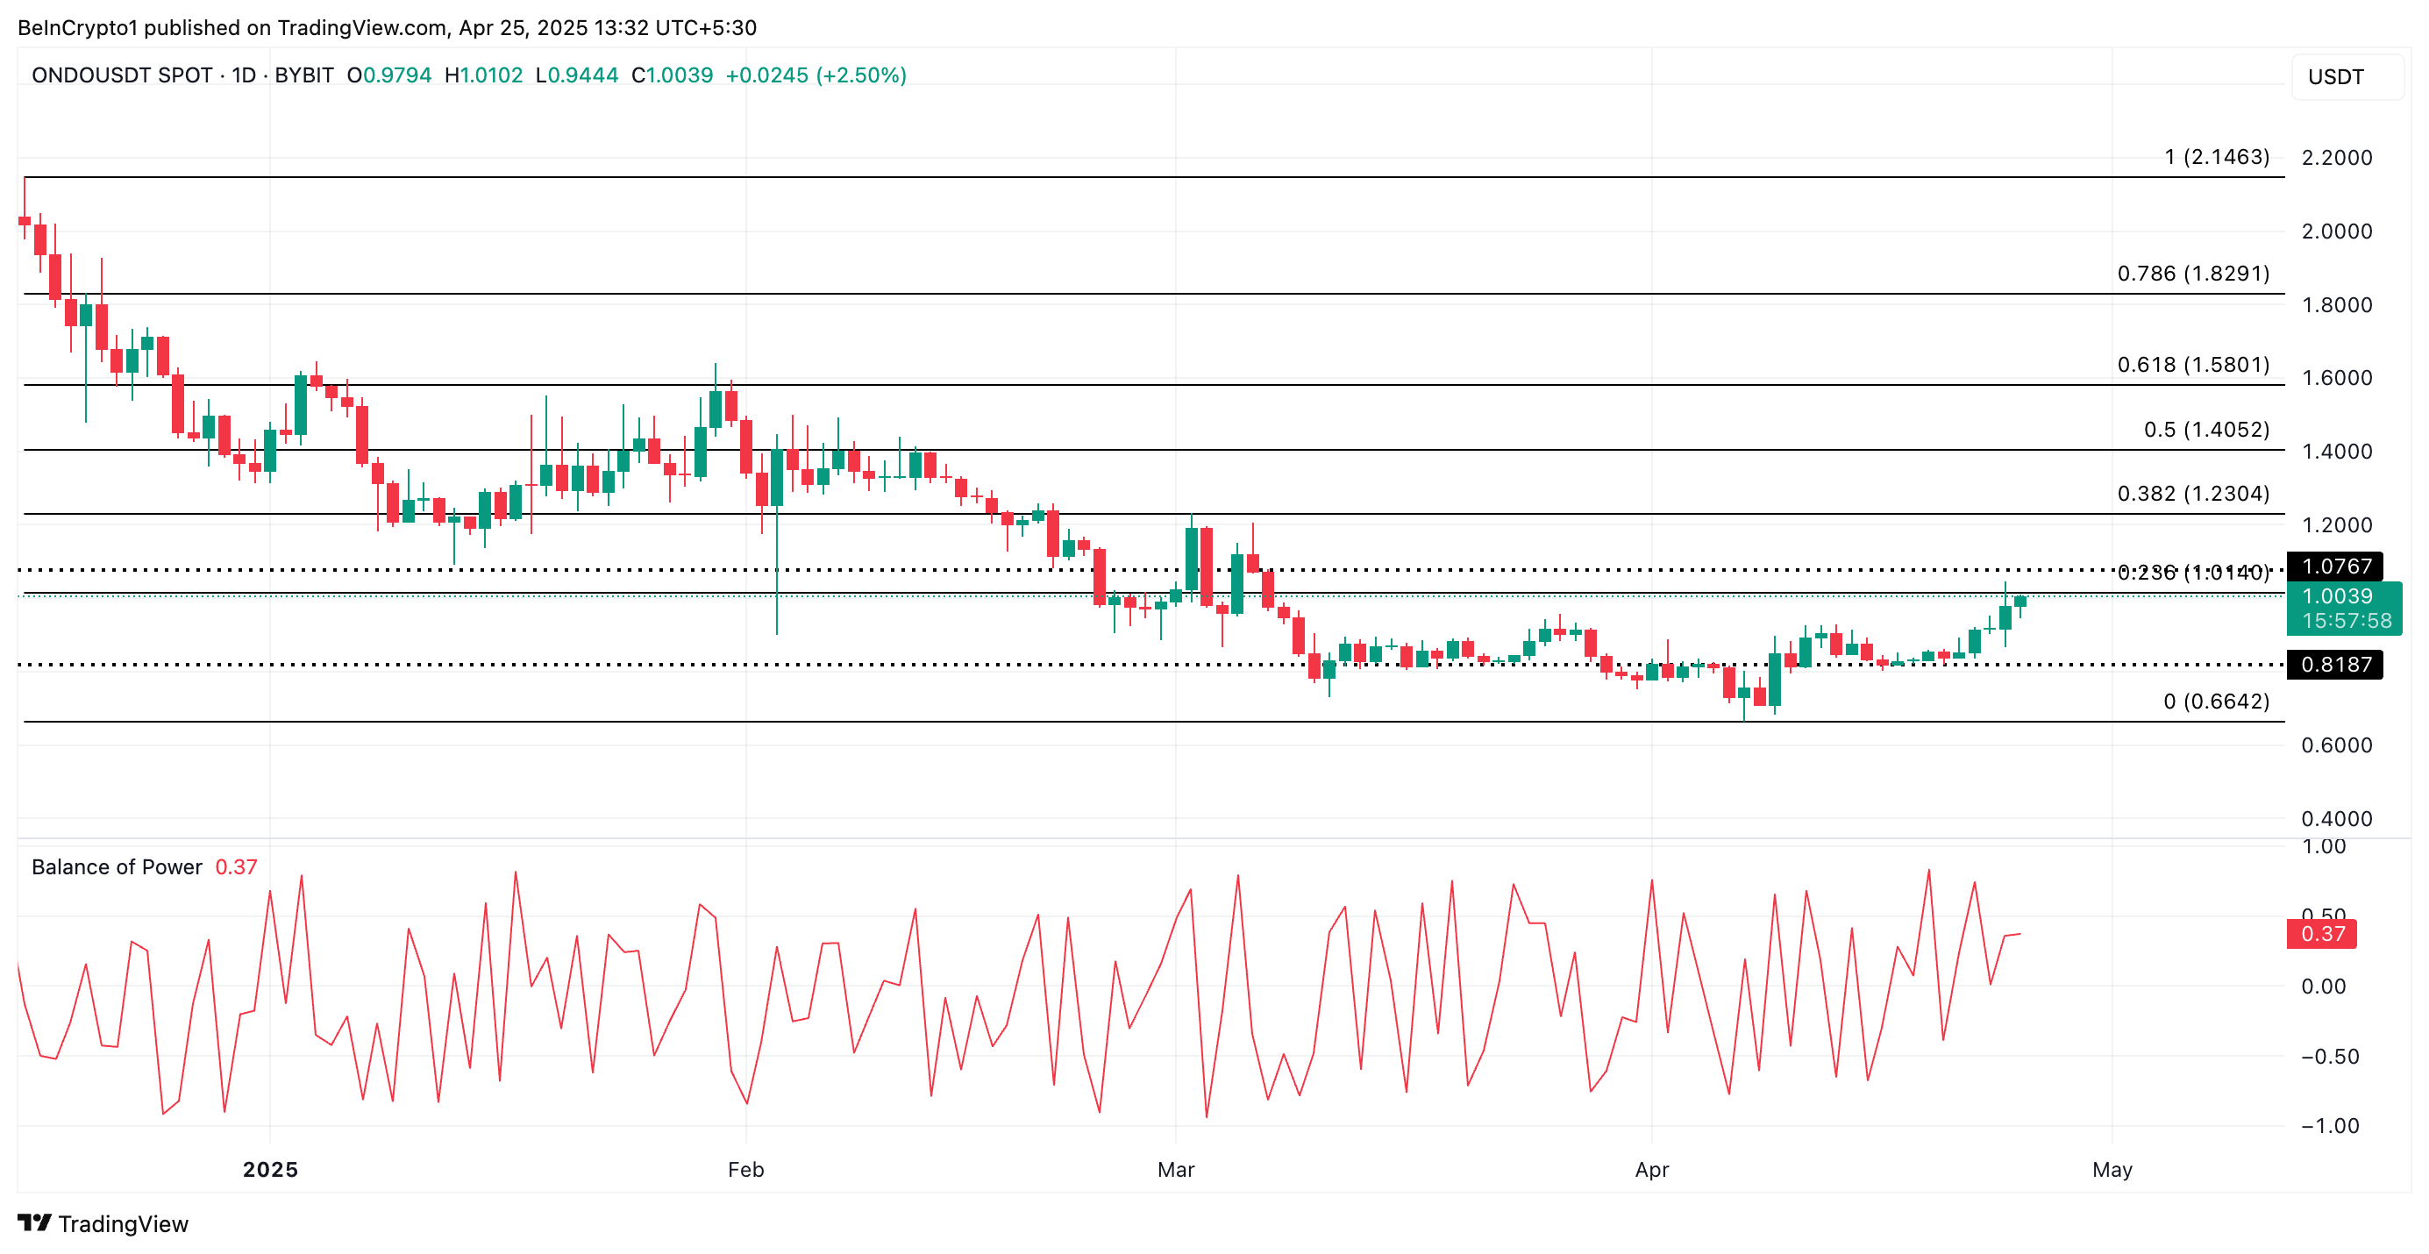Click the TradingView wordmark link
The image size is (2429, 1254).
pyautogui.click(x=123, y=1224)
